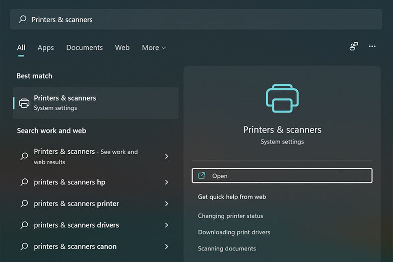
Task: Click search icon beside 'printers & scanners canon'
Action: click(24, 246)
